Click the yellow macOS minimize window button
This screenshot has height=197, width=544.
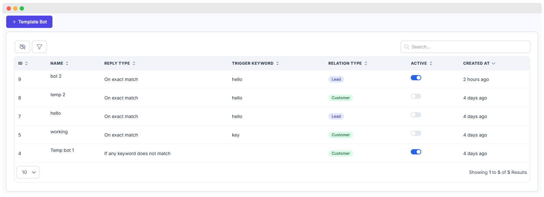pos(15,8)
